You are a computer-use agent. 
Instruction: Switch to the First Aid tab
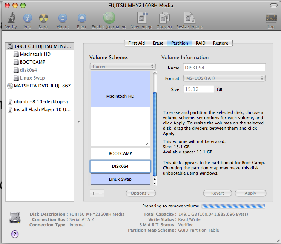tap(137, 43)
